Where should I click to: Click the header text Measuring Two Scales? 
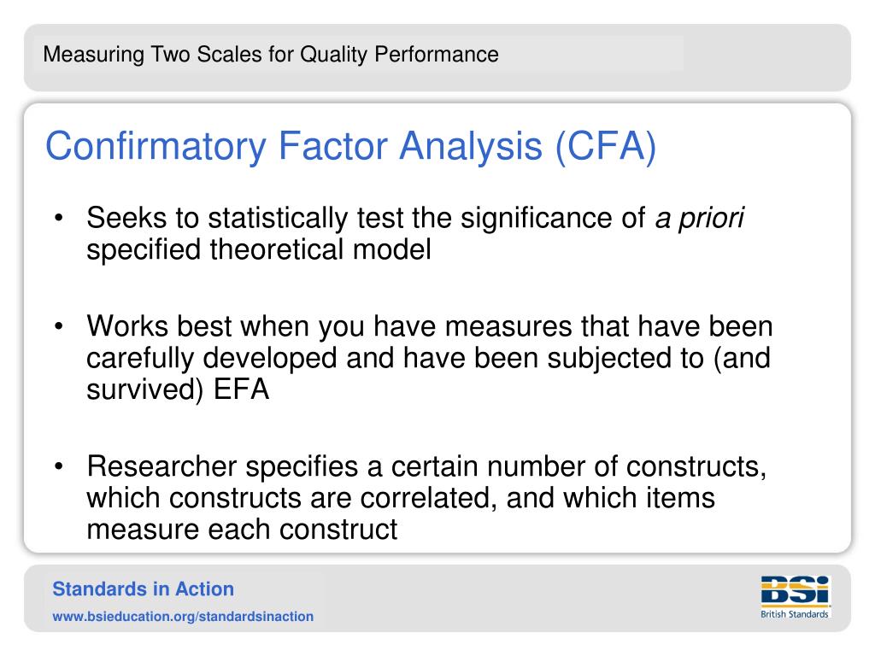pos(151,55)
